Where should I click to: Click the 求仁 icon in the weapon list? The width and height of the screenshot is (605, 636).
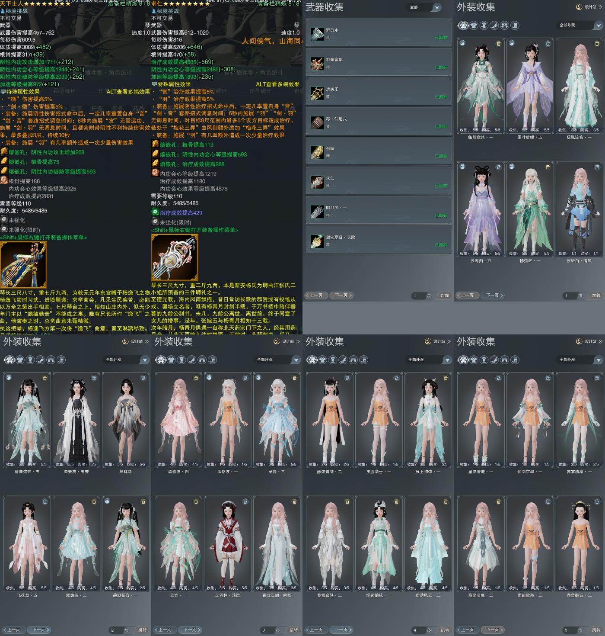(x=317, y=182)
